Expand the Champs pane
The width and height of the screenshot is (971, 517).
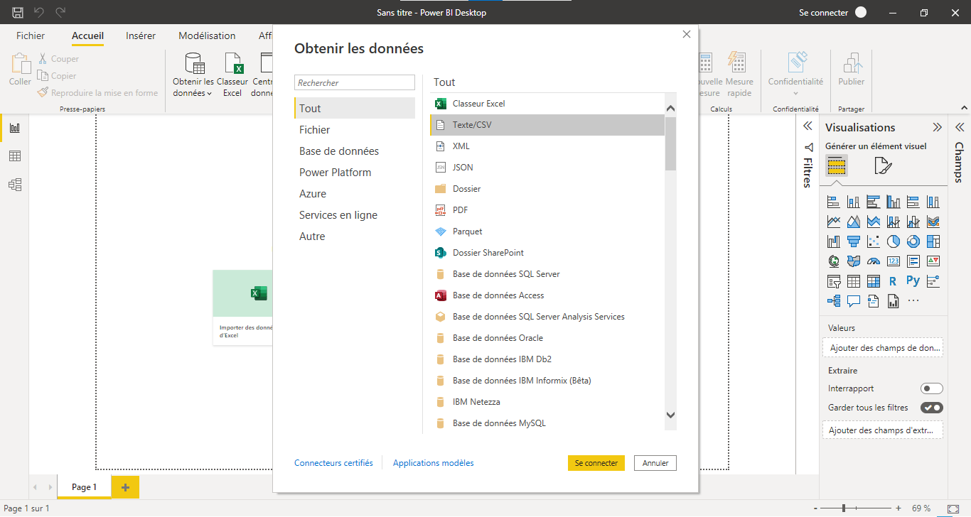click(x=960, y=128)
